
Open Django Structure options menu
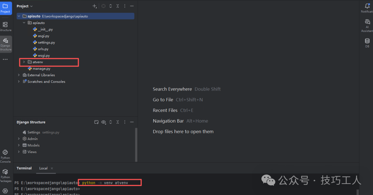tap(125, 122)
